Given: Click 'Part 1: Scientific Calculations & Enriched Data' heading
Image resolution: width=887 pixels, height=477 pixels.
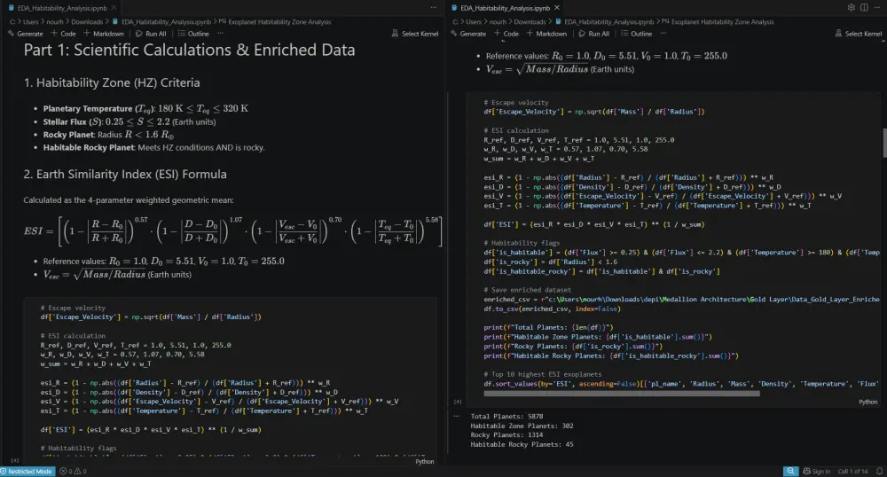Looking at the screenshot, I should pos(189,51).
